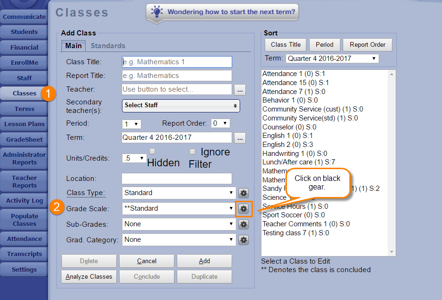The height and width of the screenshot is (300, 442).
Task: Click the Class Title input field
Action: pyautogui.click(x=177, y=62)
